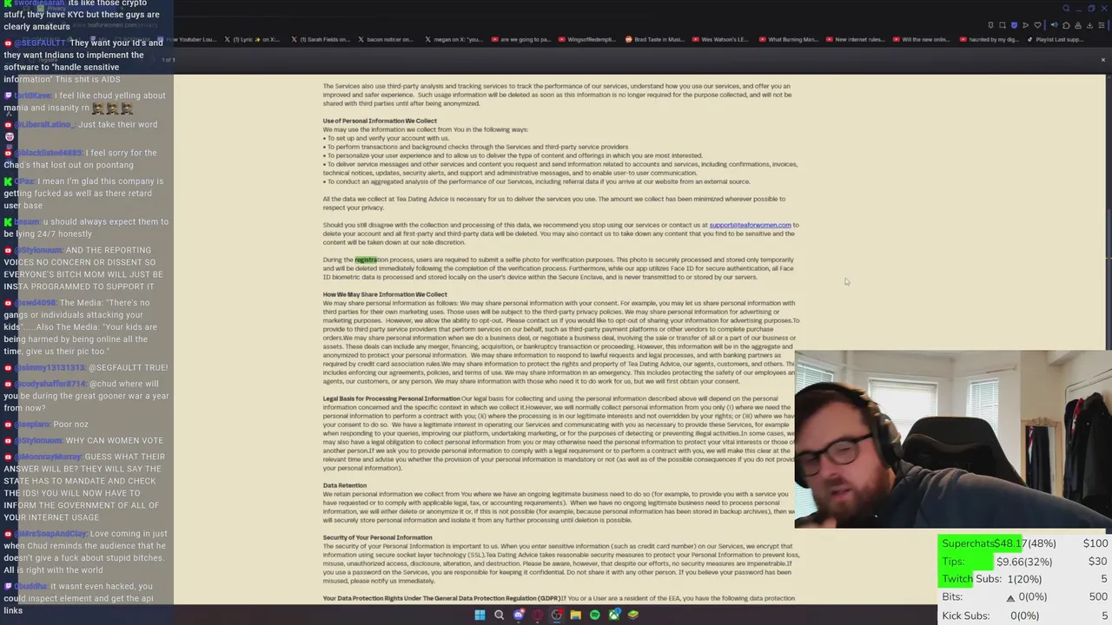This screenshot has height=625, width=1112.
Task: Close the find bar with the X
Action: point(1102,60)
